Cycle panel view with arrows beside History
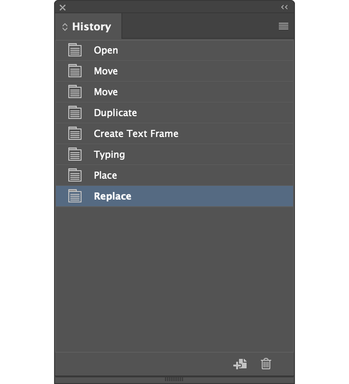Viewport: 349px width, 384px height. [65, 27]
